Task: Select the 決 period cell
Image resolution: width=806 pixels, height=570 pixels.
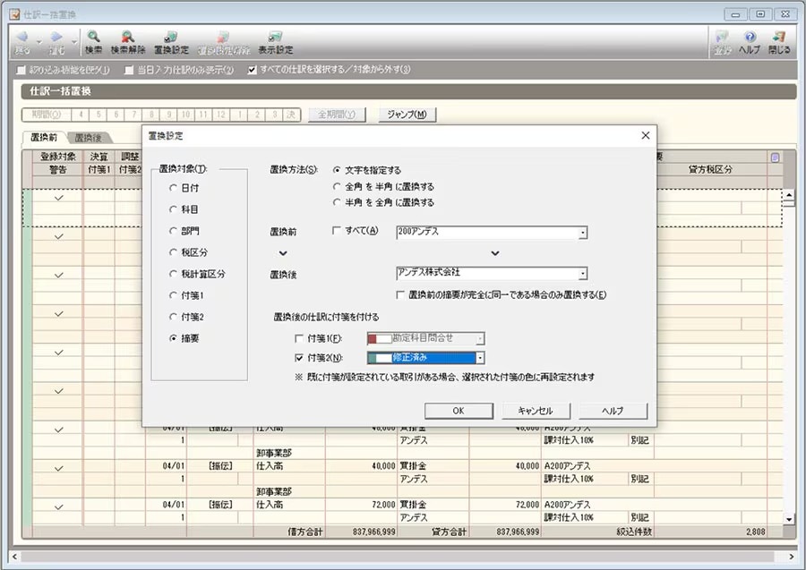Action: click(291, 114)
